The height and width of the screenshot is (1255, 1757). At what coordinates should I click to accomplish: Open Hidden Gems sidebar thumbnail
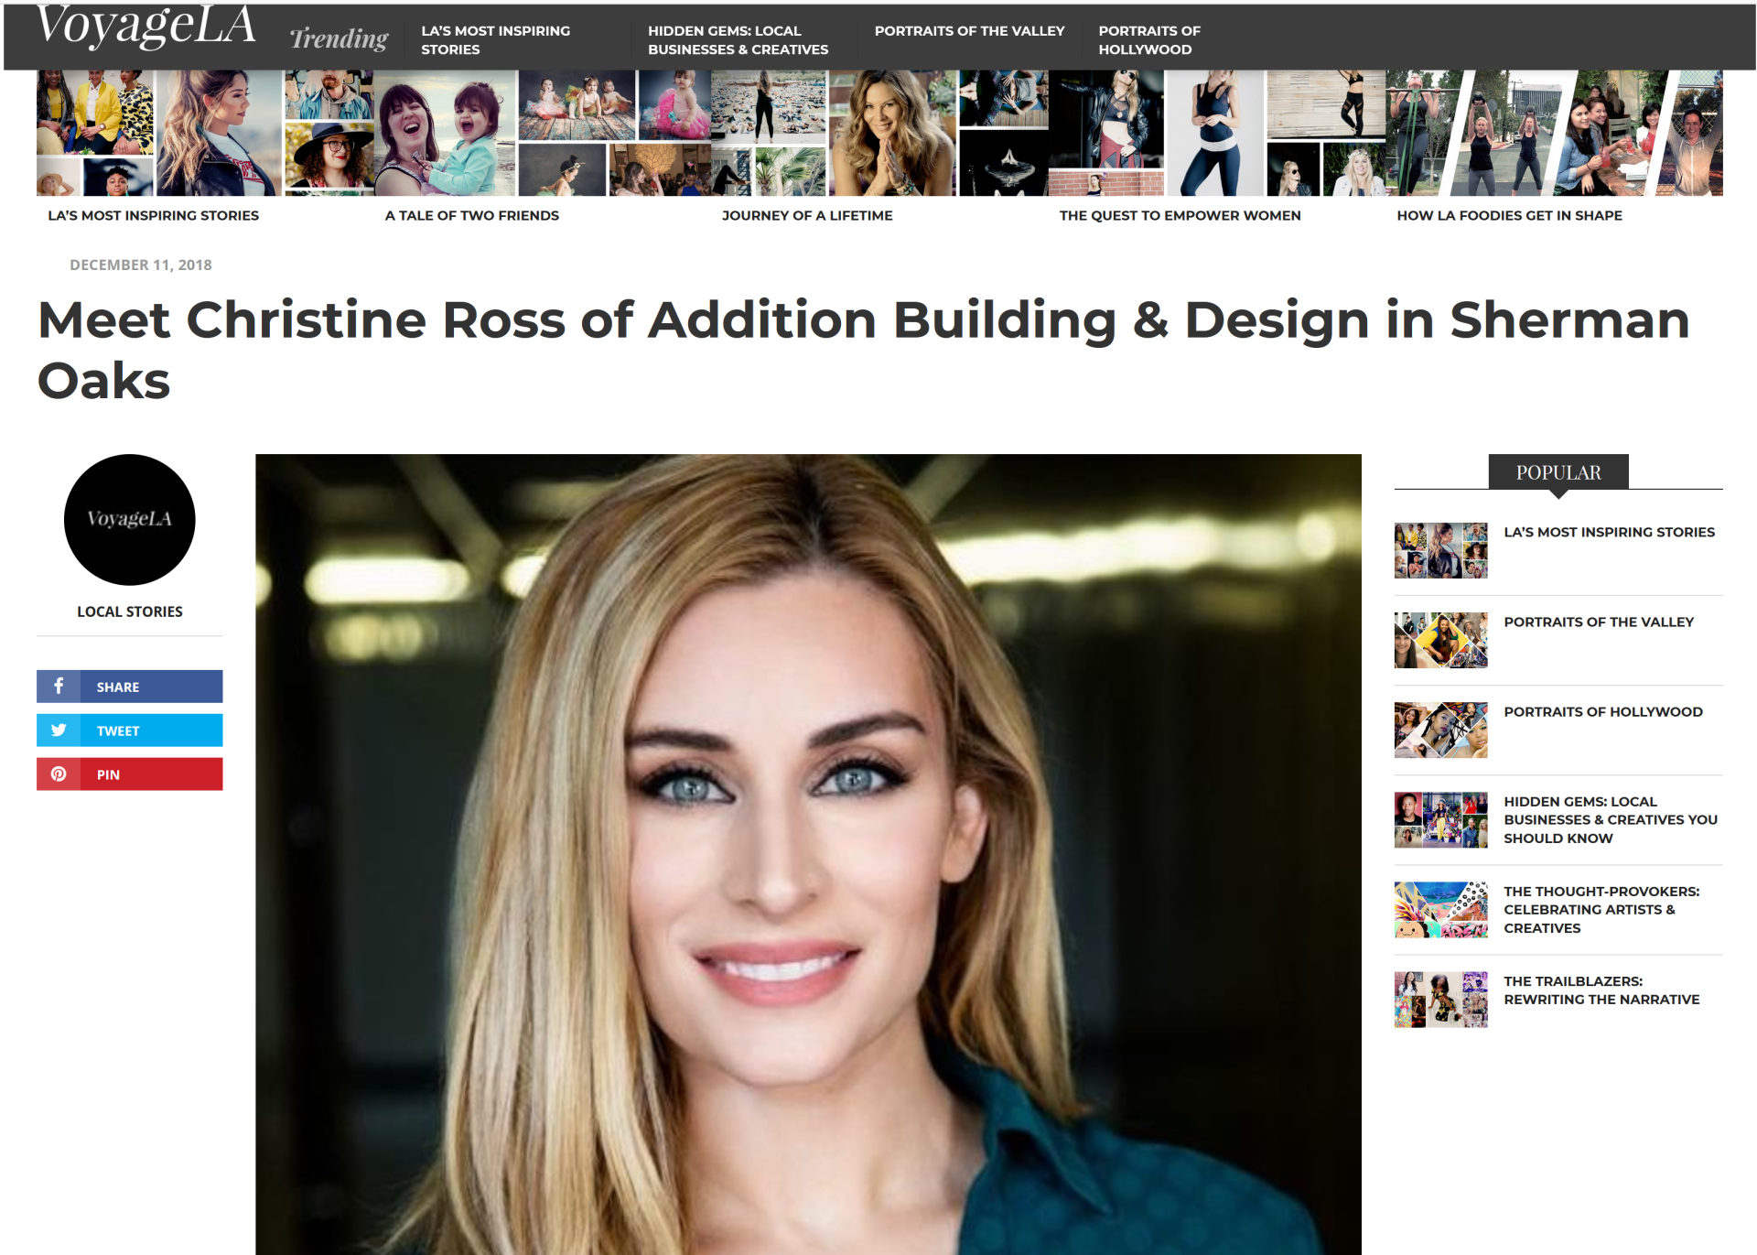point(1440,819)
